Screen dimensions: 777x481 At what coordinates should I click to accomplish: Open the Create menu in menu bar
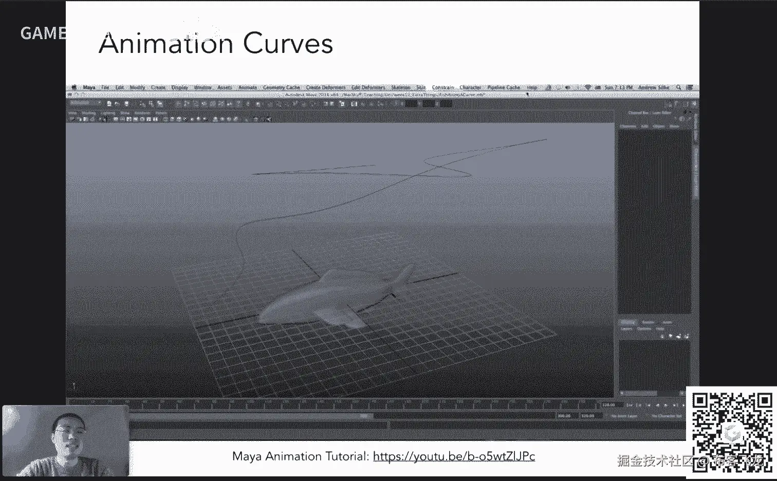tap(158, 87)
